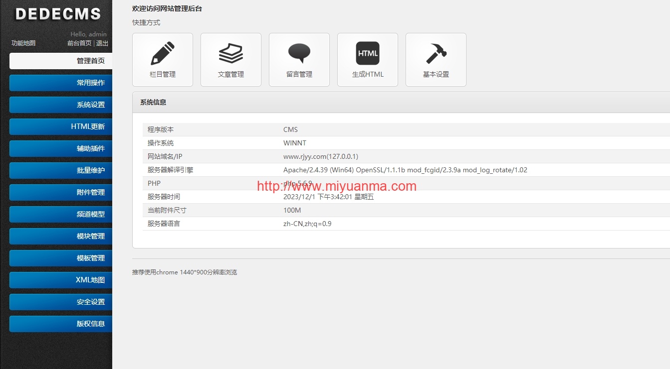Viewport: 670px width, 369px height.
Task: Expand 频道模型 sidebar menu
Action: [61, 214]
